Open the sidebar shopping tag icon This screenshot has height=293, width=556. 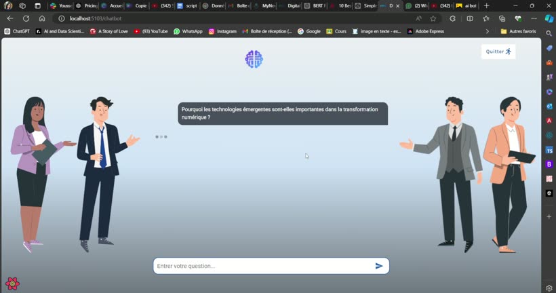click(x=549, y=48)
